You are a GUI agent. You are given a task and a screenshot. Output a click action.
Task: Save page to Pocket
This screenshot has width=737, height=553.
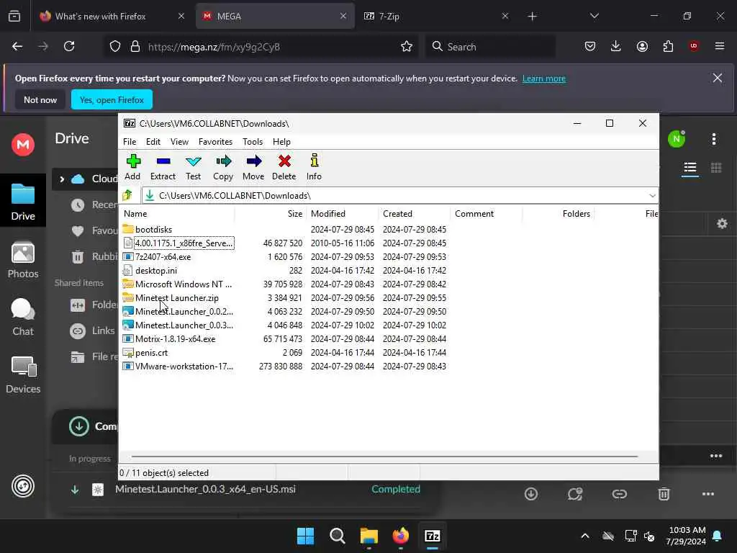[x=590, y=46]
